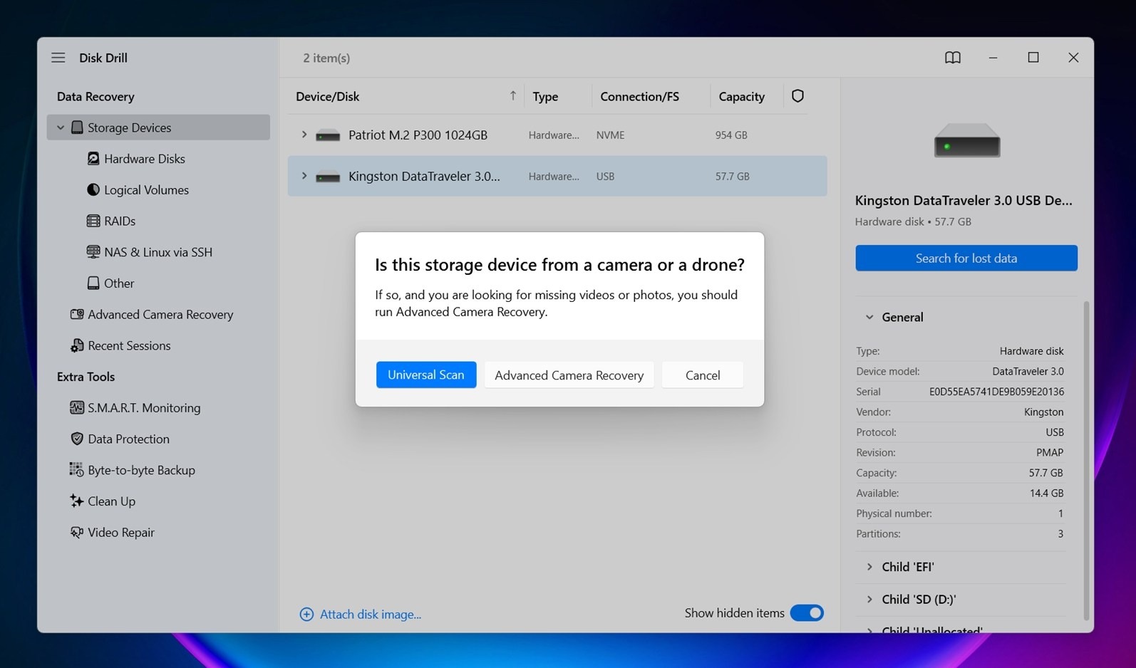
Task: Click the Universal Scan button
Action: (x=426, y=375)
